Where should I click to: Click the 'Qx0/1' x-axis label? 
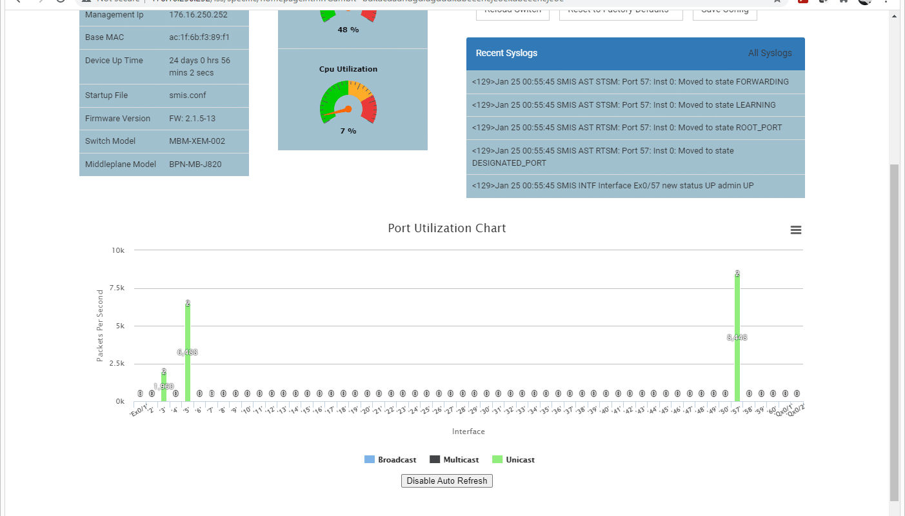point(784,410)
